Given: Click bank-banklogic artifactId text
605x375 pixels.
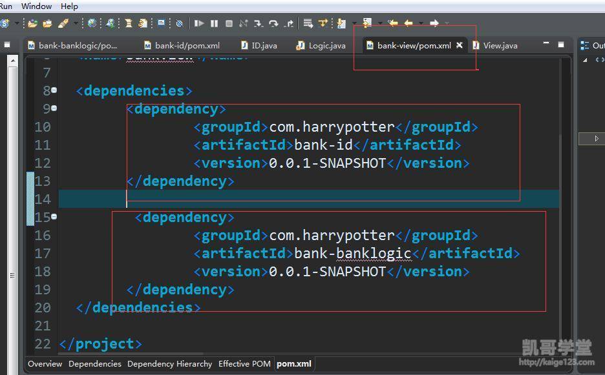Looking at the screenshot, I should pyautogui.click(x=353, y=253).
